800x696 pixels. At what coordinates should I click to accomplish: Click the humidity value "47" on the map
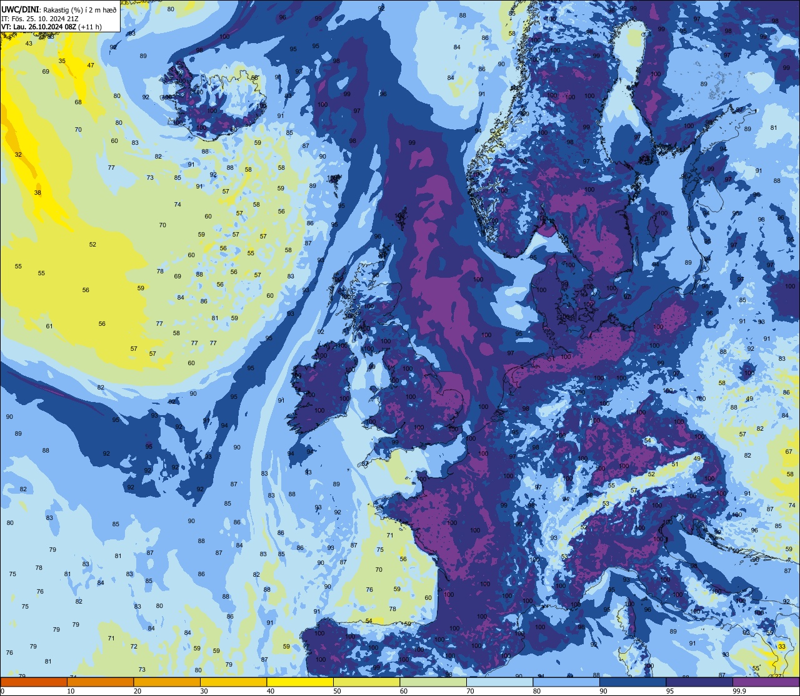[91, 66]
